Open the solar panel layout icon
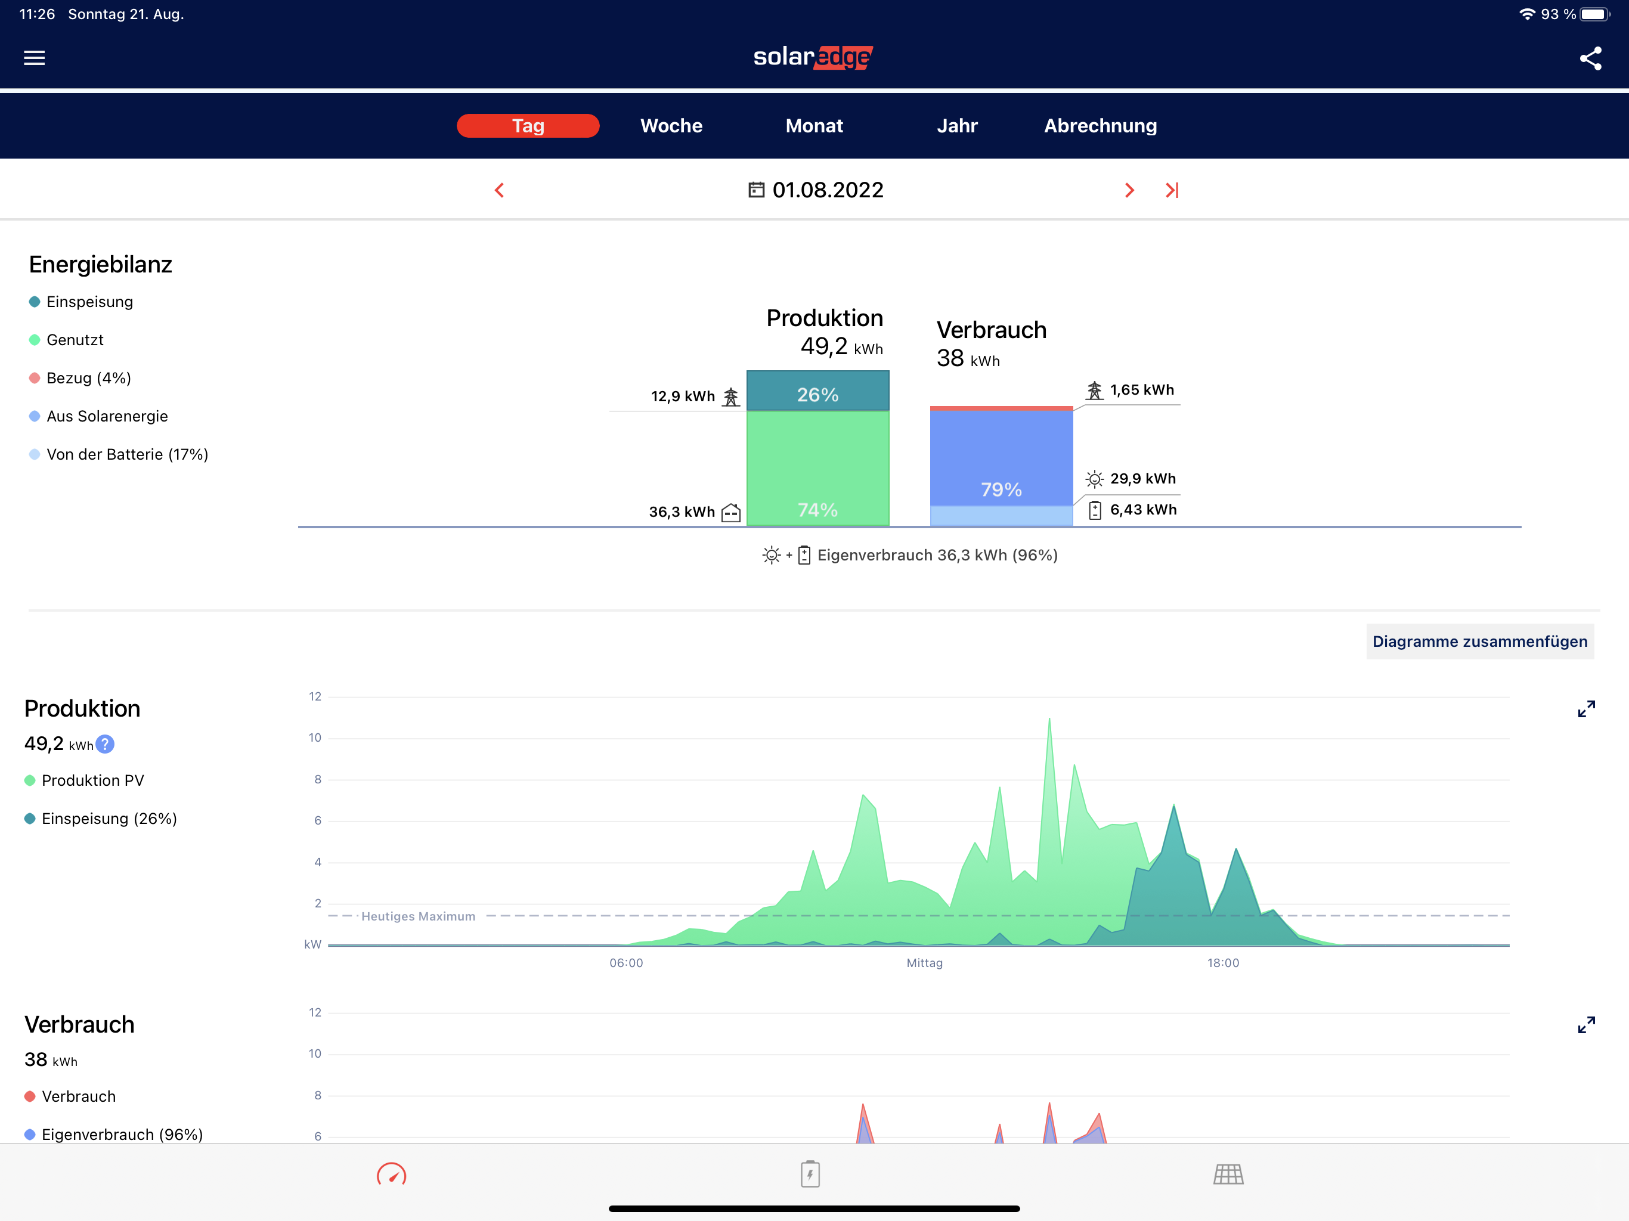The height and width of the screenshot is (1221, 1629). pyautogui.click(x=1228, y=1174)
